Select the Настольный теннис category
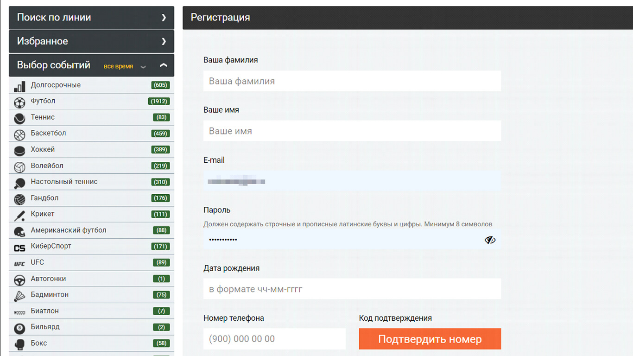633x356 pixels. coord(91,182)
